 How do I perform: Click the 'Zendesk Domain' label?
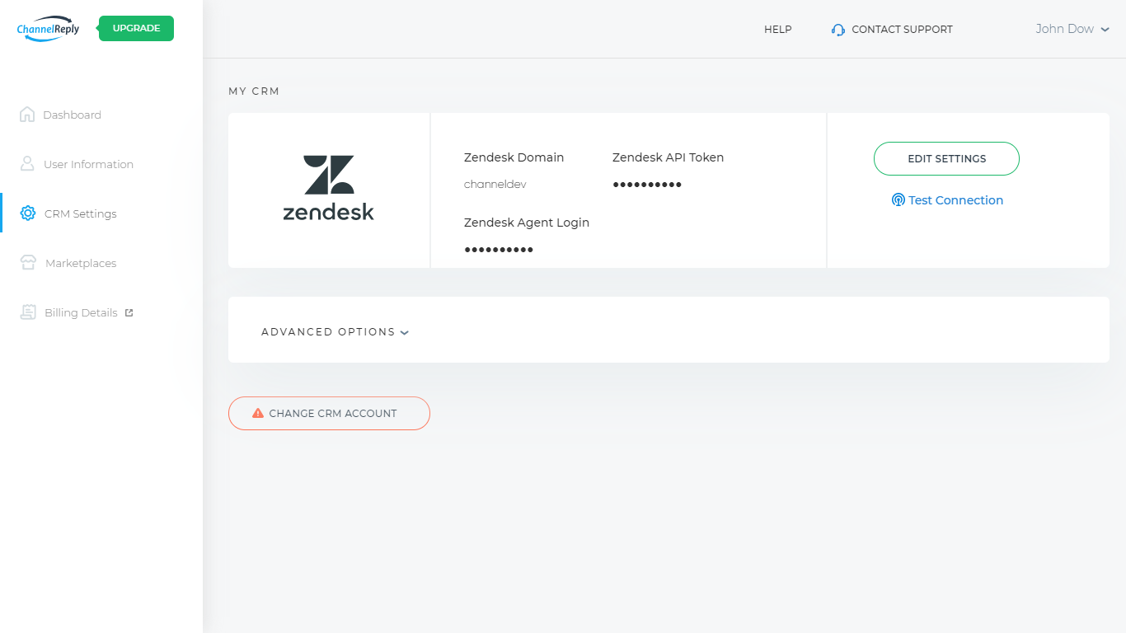(514, 157)
